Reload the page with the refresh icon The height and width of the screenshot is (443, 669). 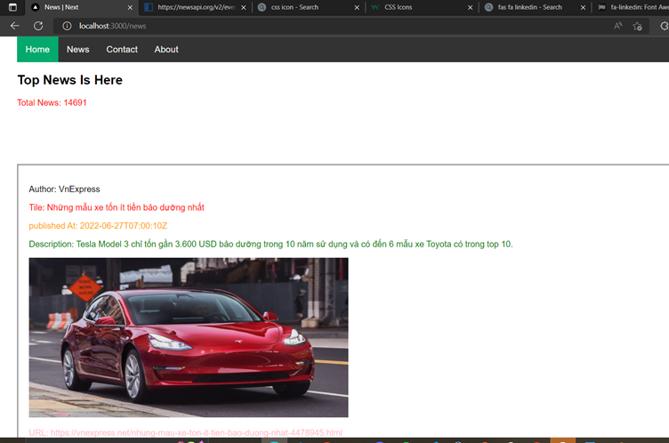(x=38, y=26)
